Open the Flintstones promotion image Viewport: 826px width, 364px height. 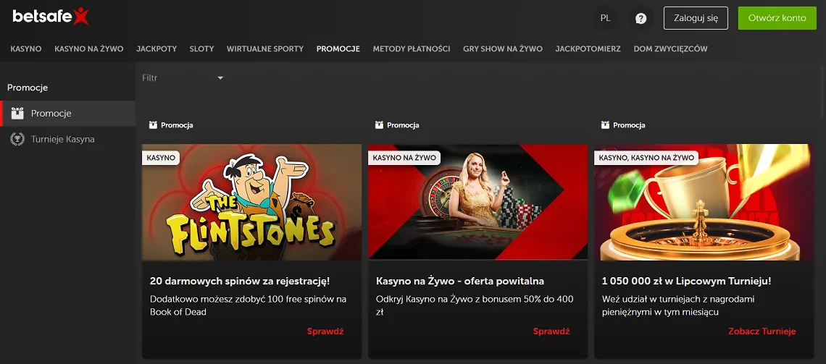pyautogui.click(x=252, y=202)
